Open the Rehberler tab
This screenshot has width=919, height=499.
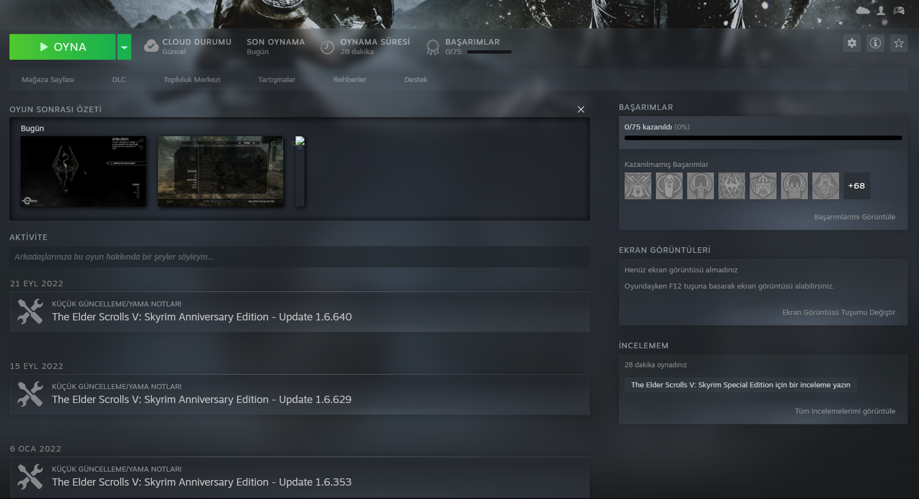(x=350, y=80)
